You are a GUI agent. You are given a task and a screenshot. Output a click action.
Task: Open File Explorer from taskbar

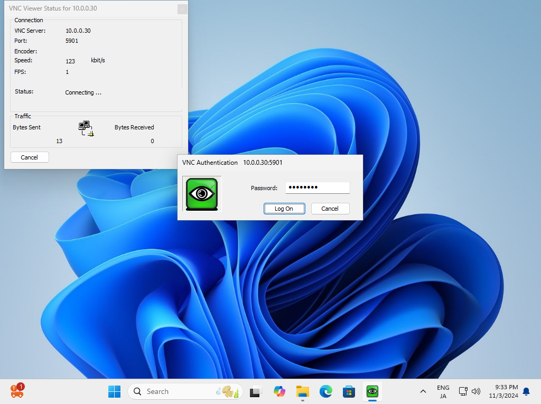tap(303, 391)
